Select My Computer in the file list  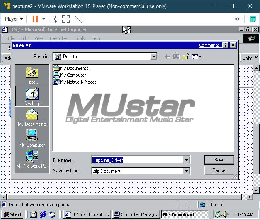[70, 75]
